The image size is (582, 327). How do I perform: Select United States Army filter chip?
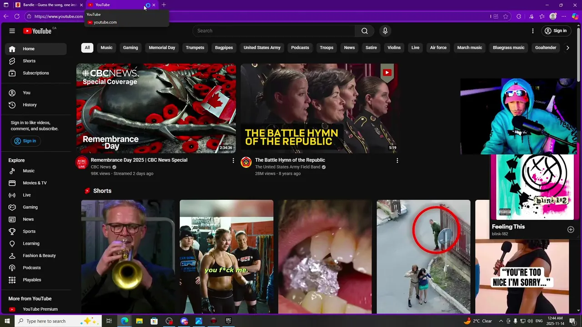262,48
